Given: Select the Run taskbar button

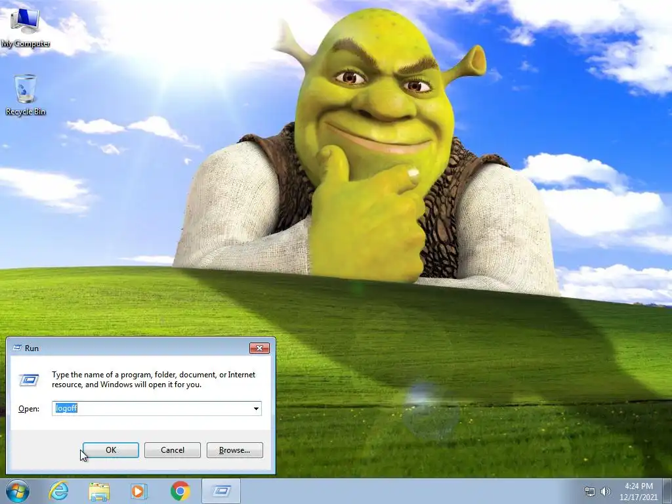Looking at the screenshot, I should pyautogui.click(x=221, y=491).
